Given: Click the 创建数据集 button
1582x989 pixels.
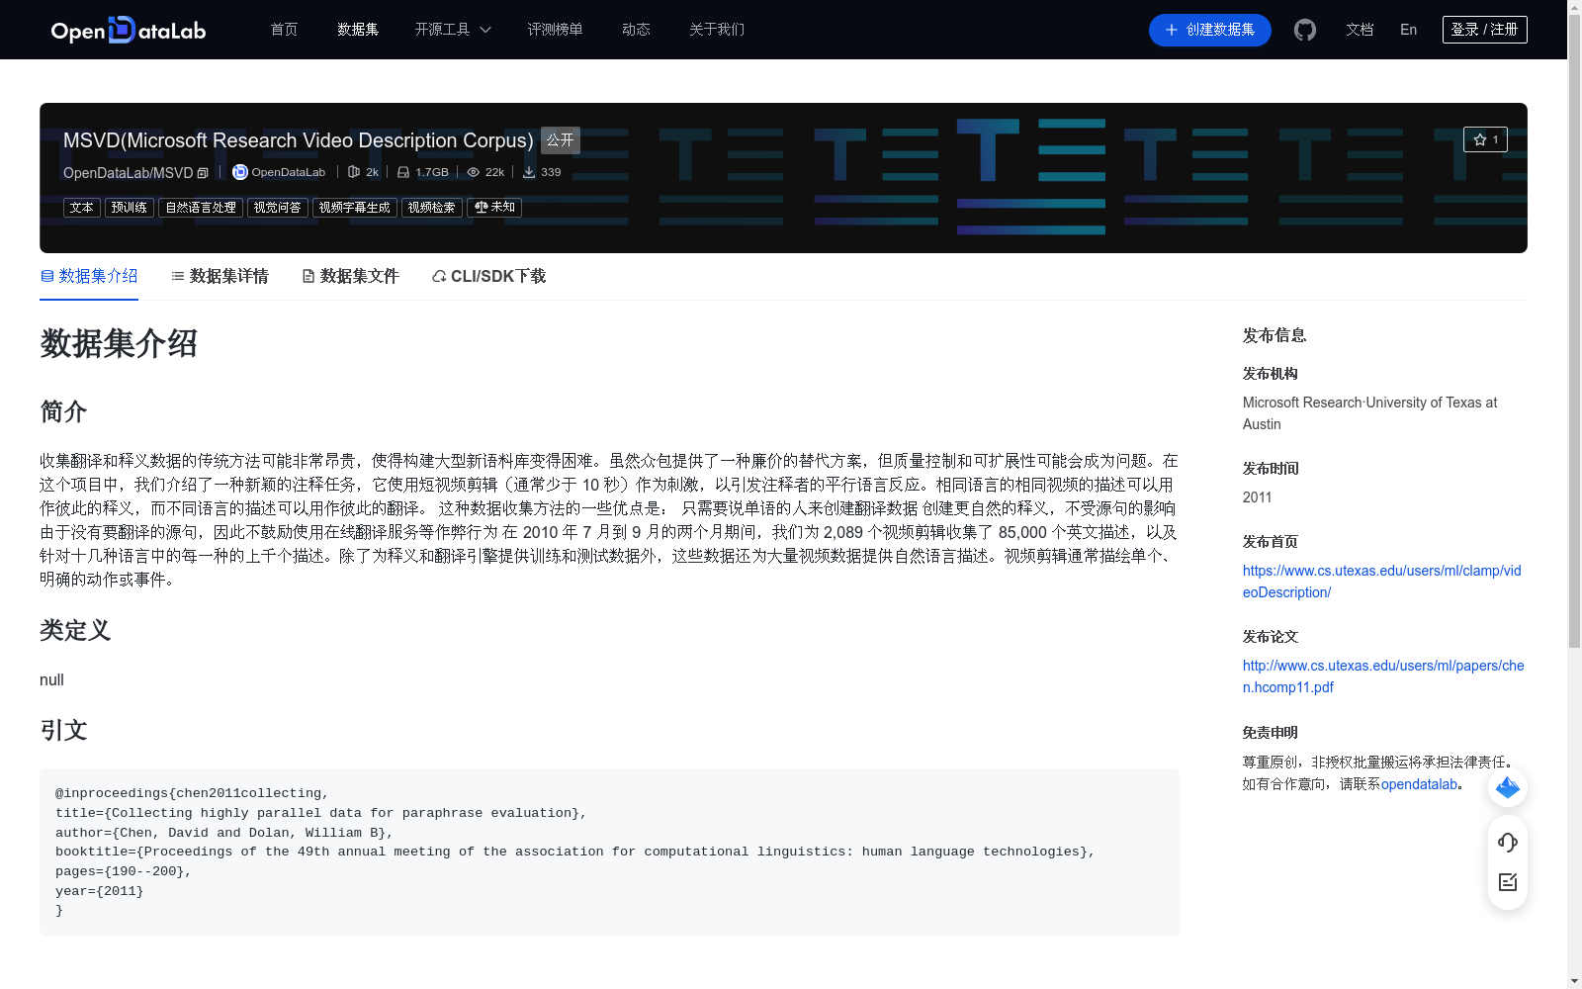Looking at the screenshot, I should (x=1209, y=30).
